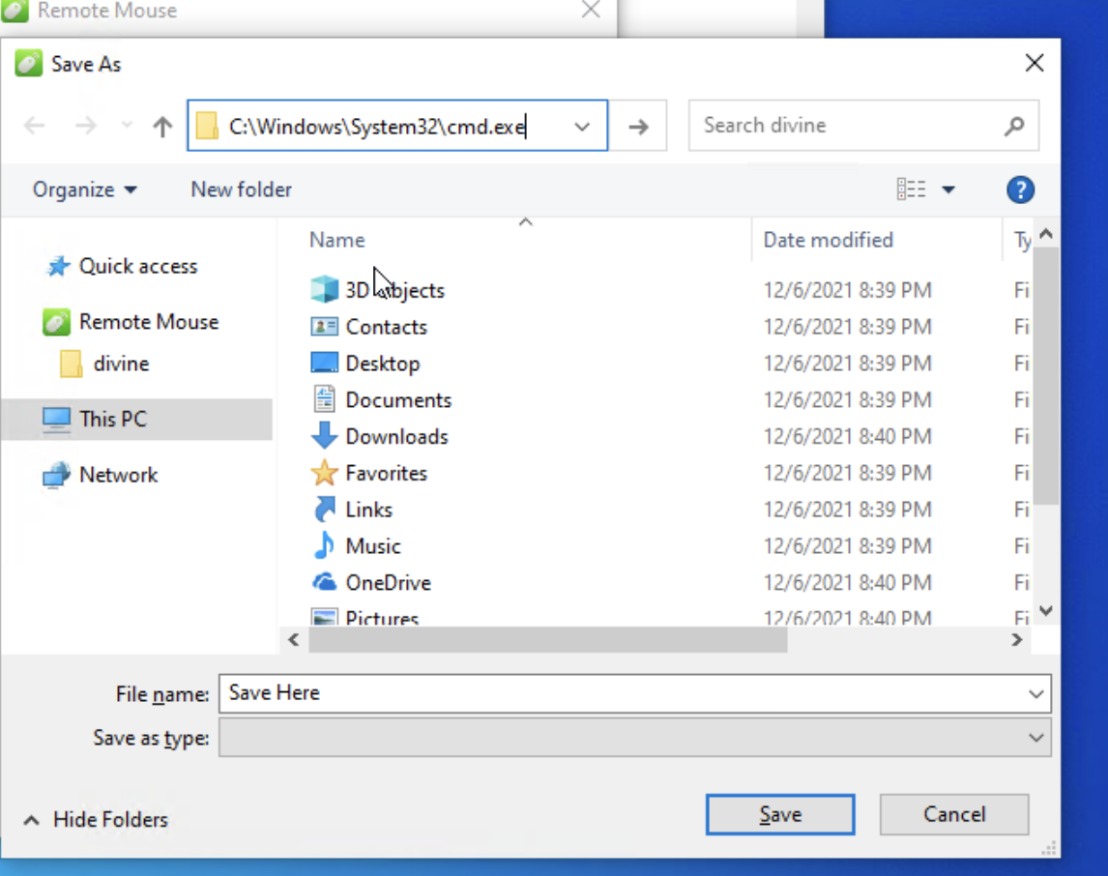Viewport: 1108px width, 876px height.
Task: Click the Cancel button
Action: click(954, 814)
